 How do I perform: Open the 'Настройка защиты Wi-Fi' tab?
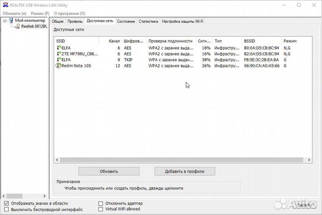[x=182, y=21]
